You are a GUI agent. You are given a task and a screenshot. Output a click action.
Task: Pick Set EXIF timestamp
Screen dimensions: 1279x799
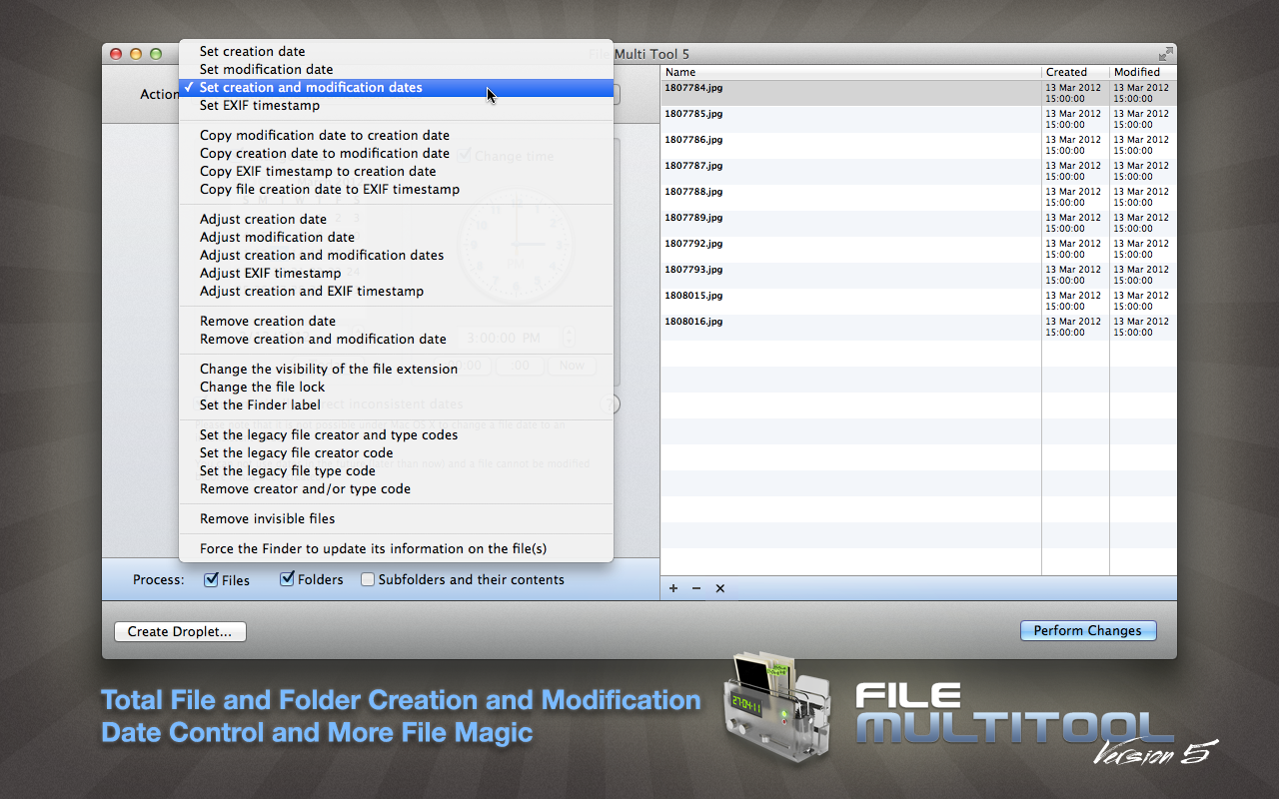(x=396, y=106)
